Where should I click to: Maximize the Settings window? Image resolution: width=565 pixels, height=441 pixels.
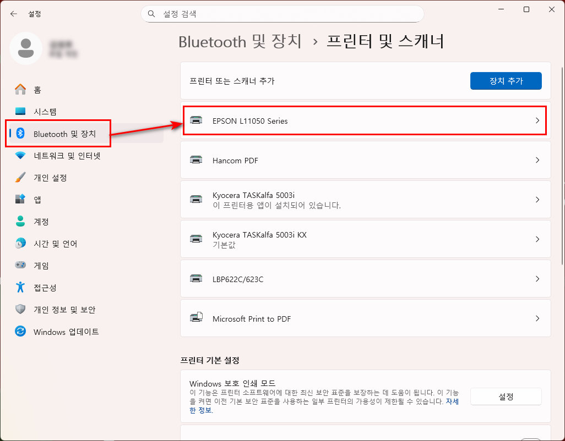click(526, 9)
